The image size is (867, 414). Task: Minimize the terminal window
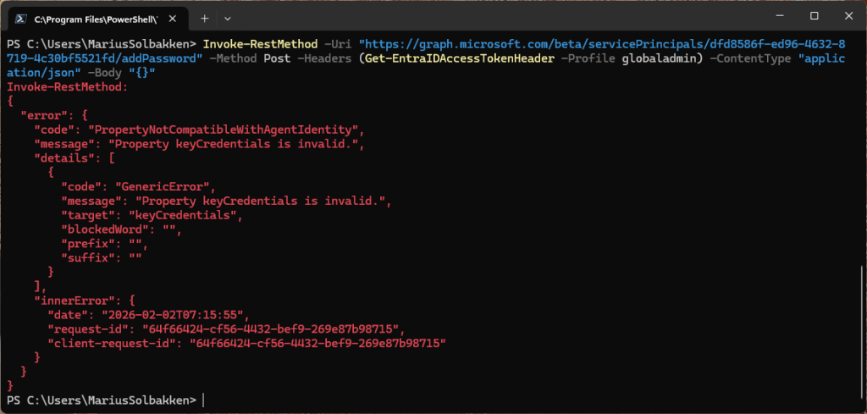[x=775, y=16]
